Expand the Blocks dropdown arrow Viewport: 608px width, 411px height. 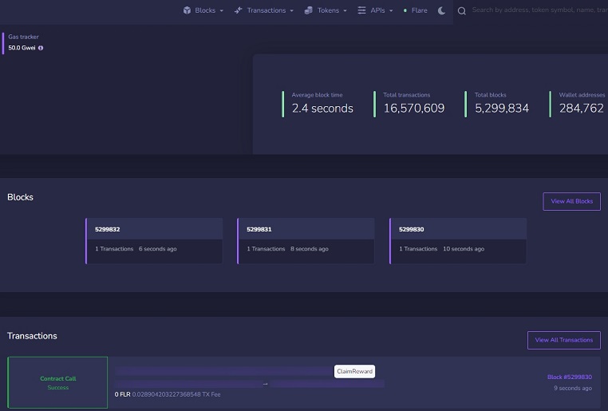[221, 11]
